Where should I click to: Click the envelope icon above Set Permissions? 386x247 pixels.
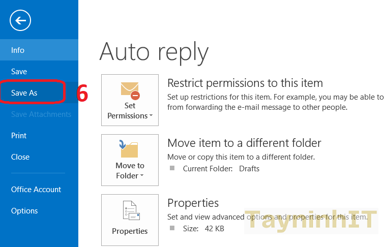coord(130,90)
